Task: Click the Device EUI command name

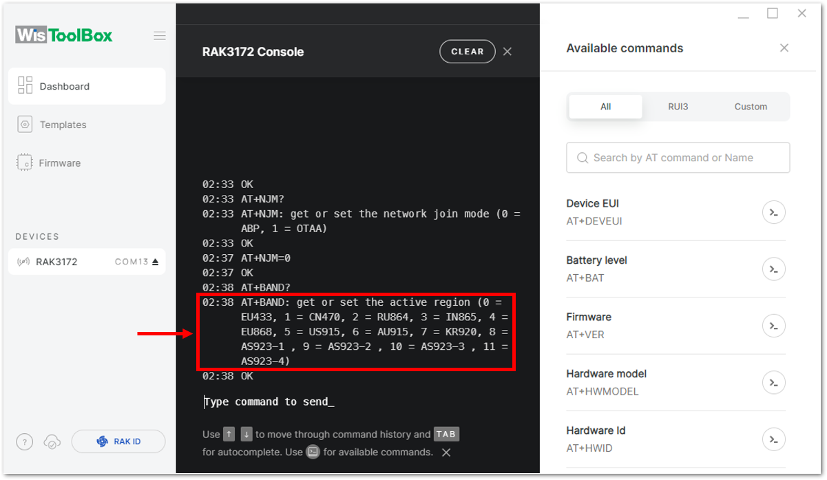Action: pos(593,204)
